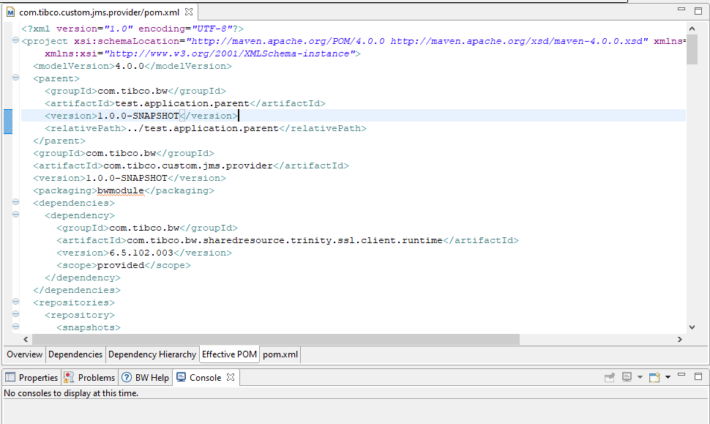Click the closing dependencies tag line
This screenshot has height=424, width=710.
77,291
